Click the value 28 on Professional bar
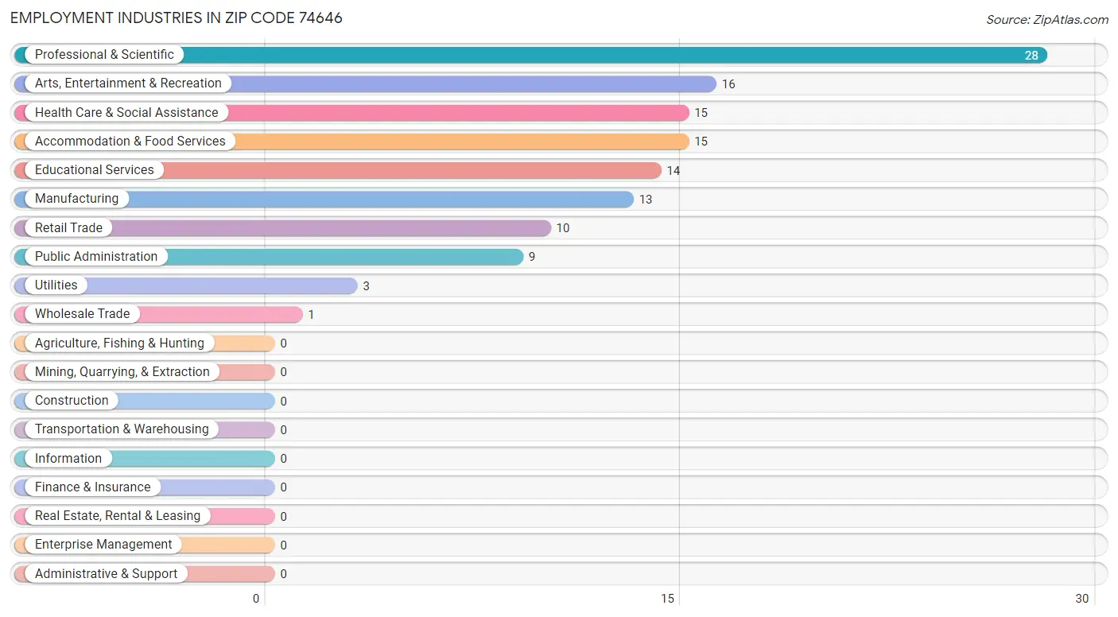Image resolution: width=1118 pixels, height=617 pixels. (1031, 56)
